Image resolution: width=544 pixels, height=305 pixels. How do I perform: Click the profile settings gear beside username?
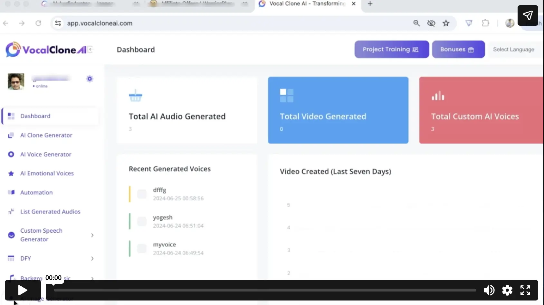90,79
